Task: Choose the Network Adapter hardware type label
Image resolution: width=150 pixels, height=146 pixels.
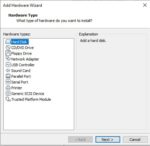Action: [25, 59]
